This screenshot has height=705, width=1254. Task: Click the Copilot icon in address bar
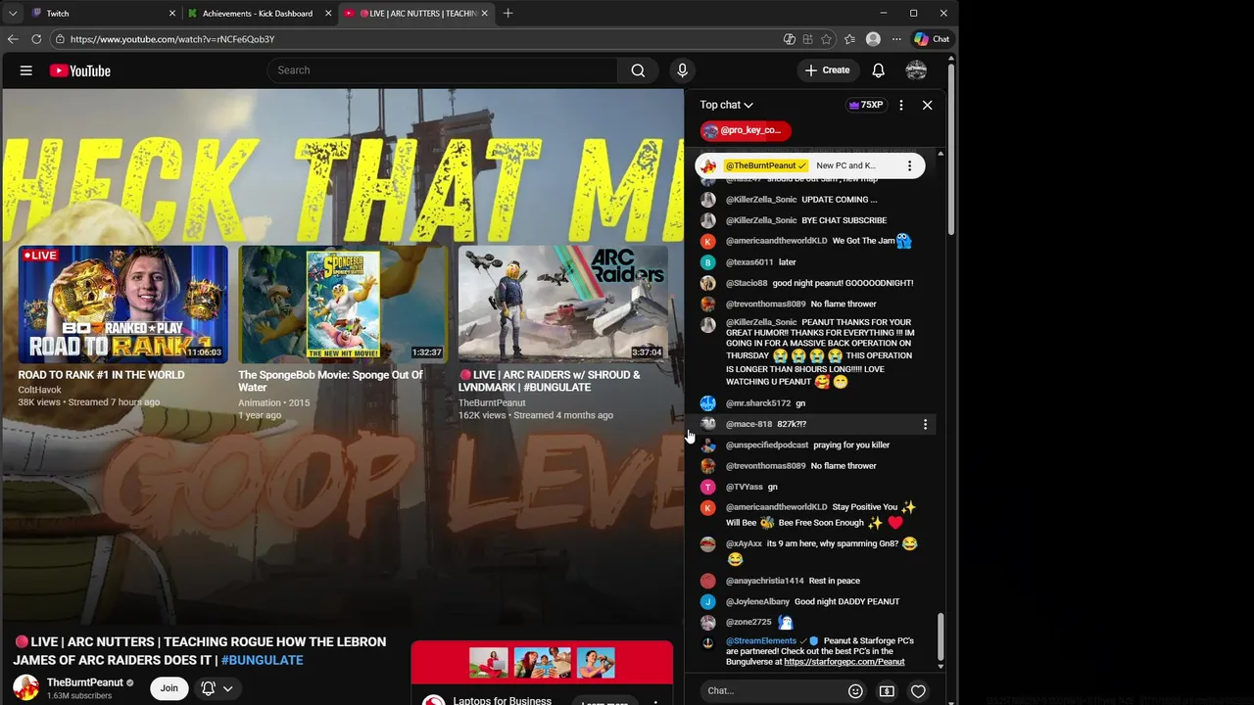(790, 39)
